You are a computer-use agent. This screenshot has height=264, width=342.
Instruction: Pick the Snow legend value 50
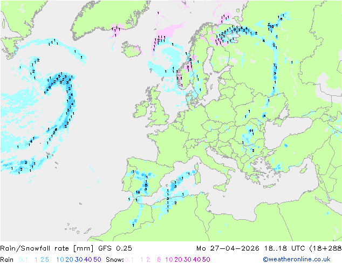pyautogui.click(x=206, y=260)
